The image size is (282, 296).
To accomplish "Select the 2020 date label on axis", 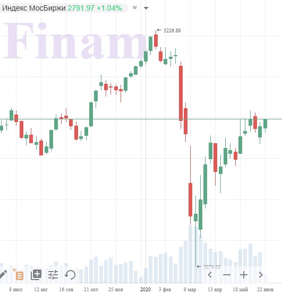I will (146, 289).
